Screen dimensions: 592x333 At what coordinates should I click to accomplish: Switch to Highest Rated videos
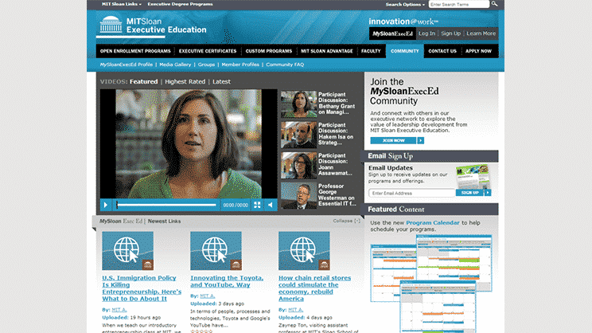click(x=185, y=81)
